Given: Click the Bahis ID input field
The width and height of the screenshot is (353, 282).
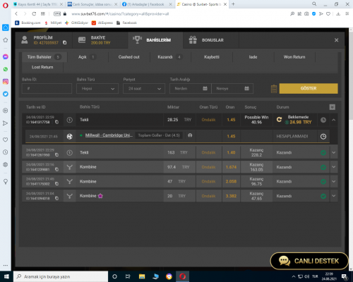Looking at the screenshot, I should coord(47,89).
